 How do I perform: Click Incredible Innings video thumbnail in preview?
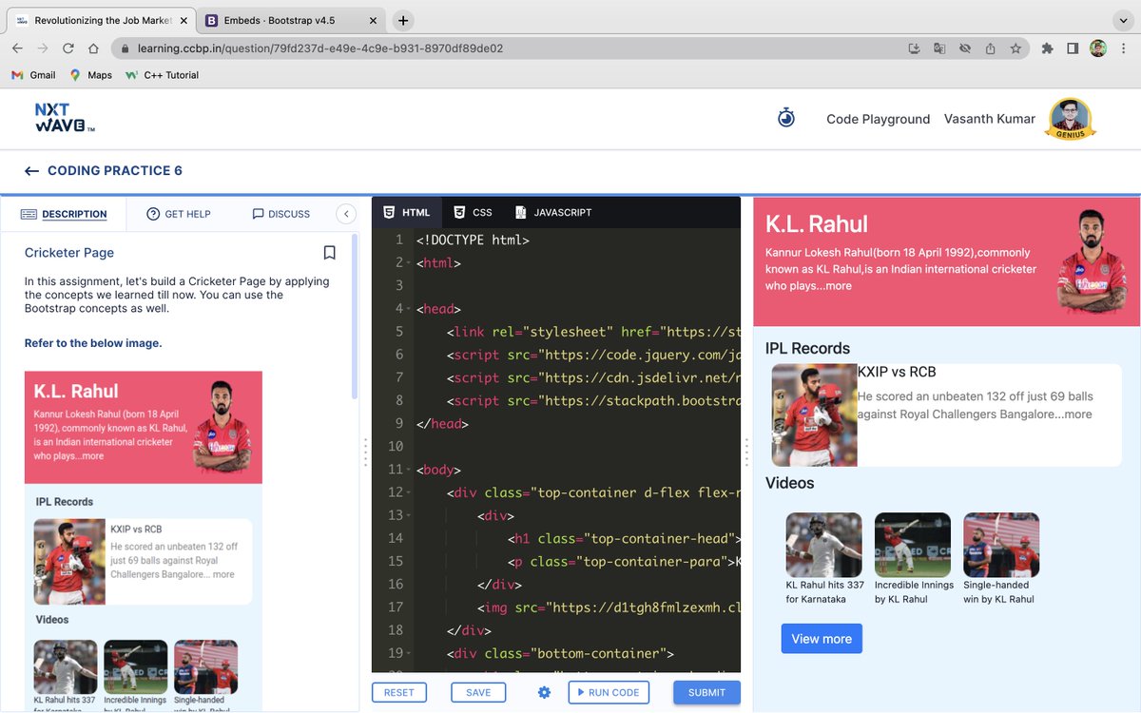(x=913, y=545)
